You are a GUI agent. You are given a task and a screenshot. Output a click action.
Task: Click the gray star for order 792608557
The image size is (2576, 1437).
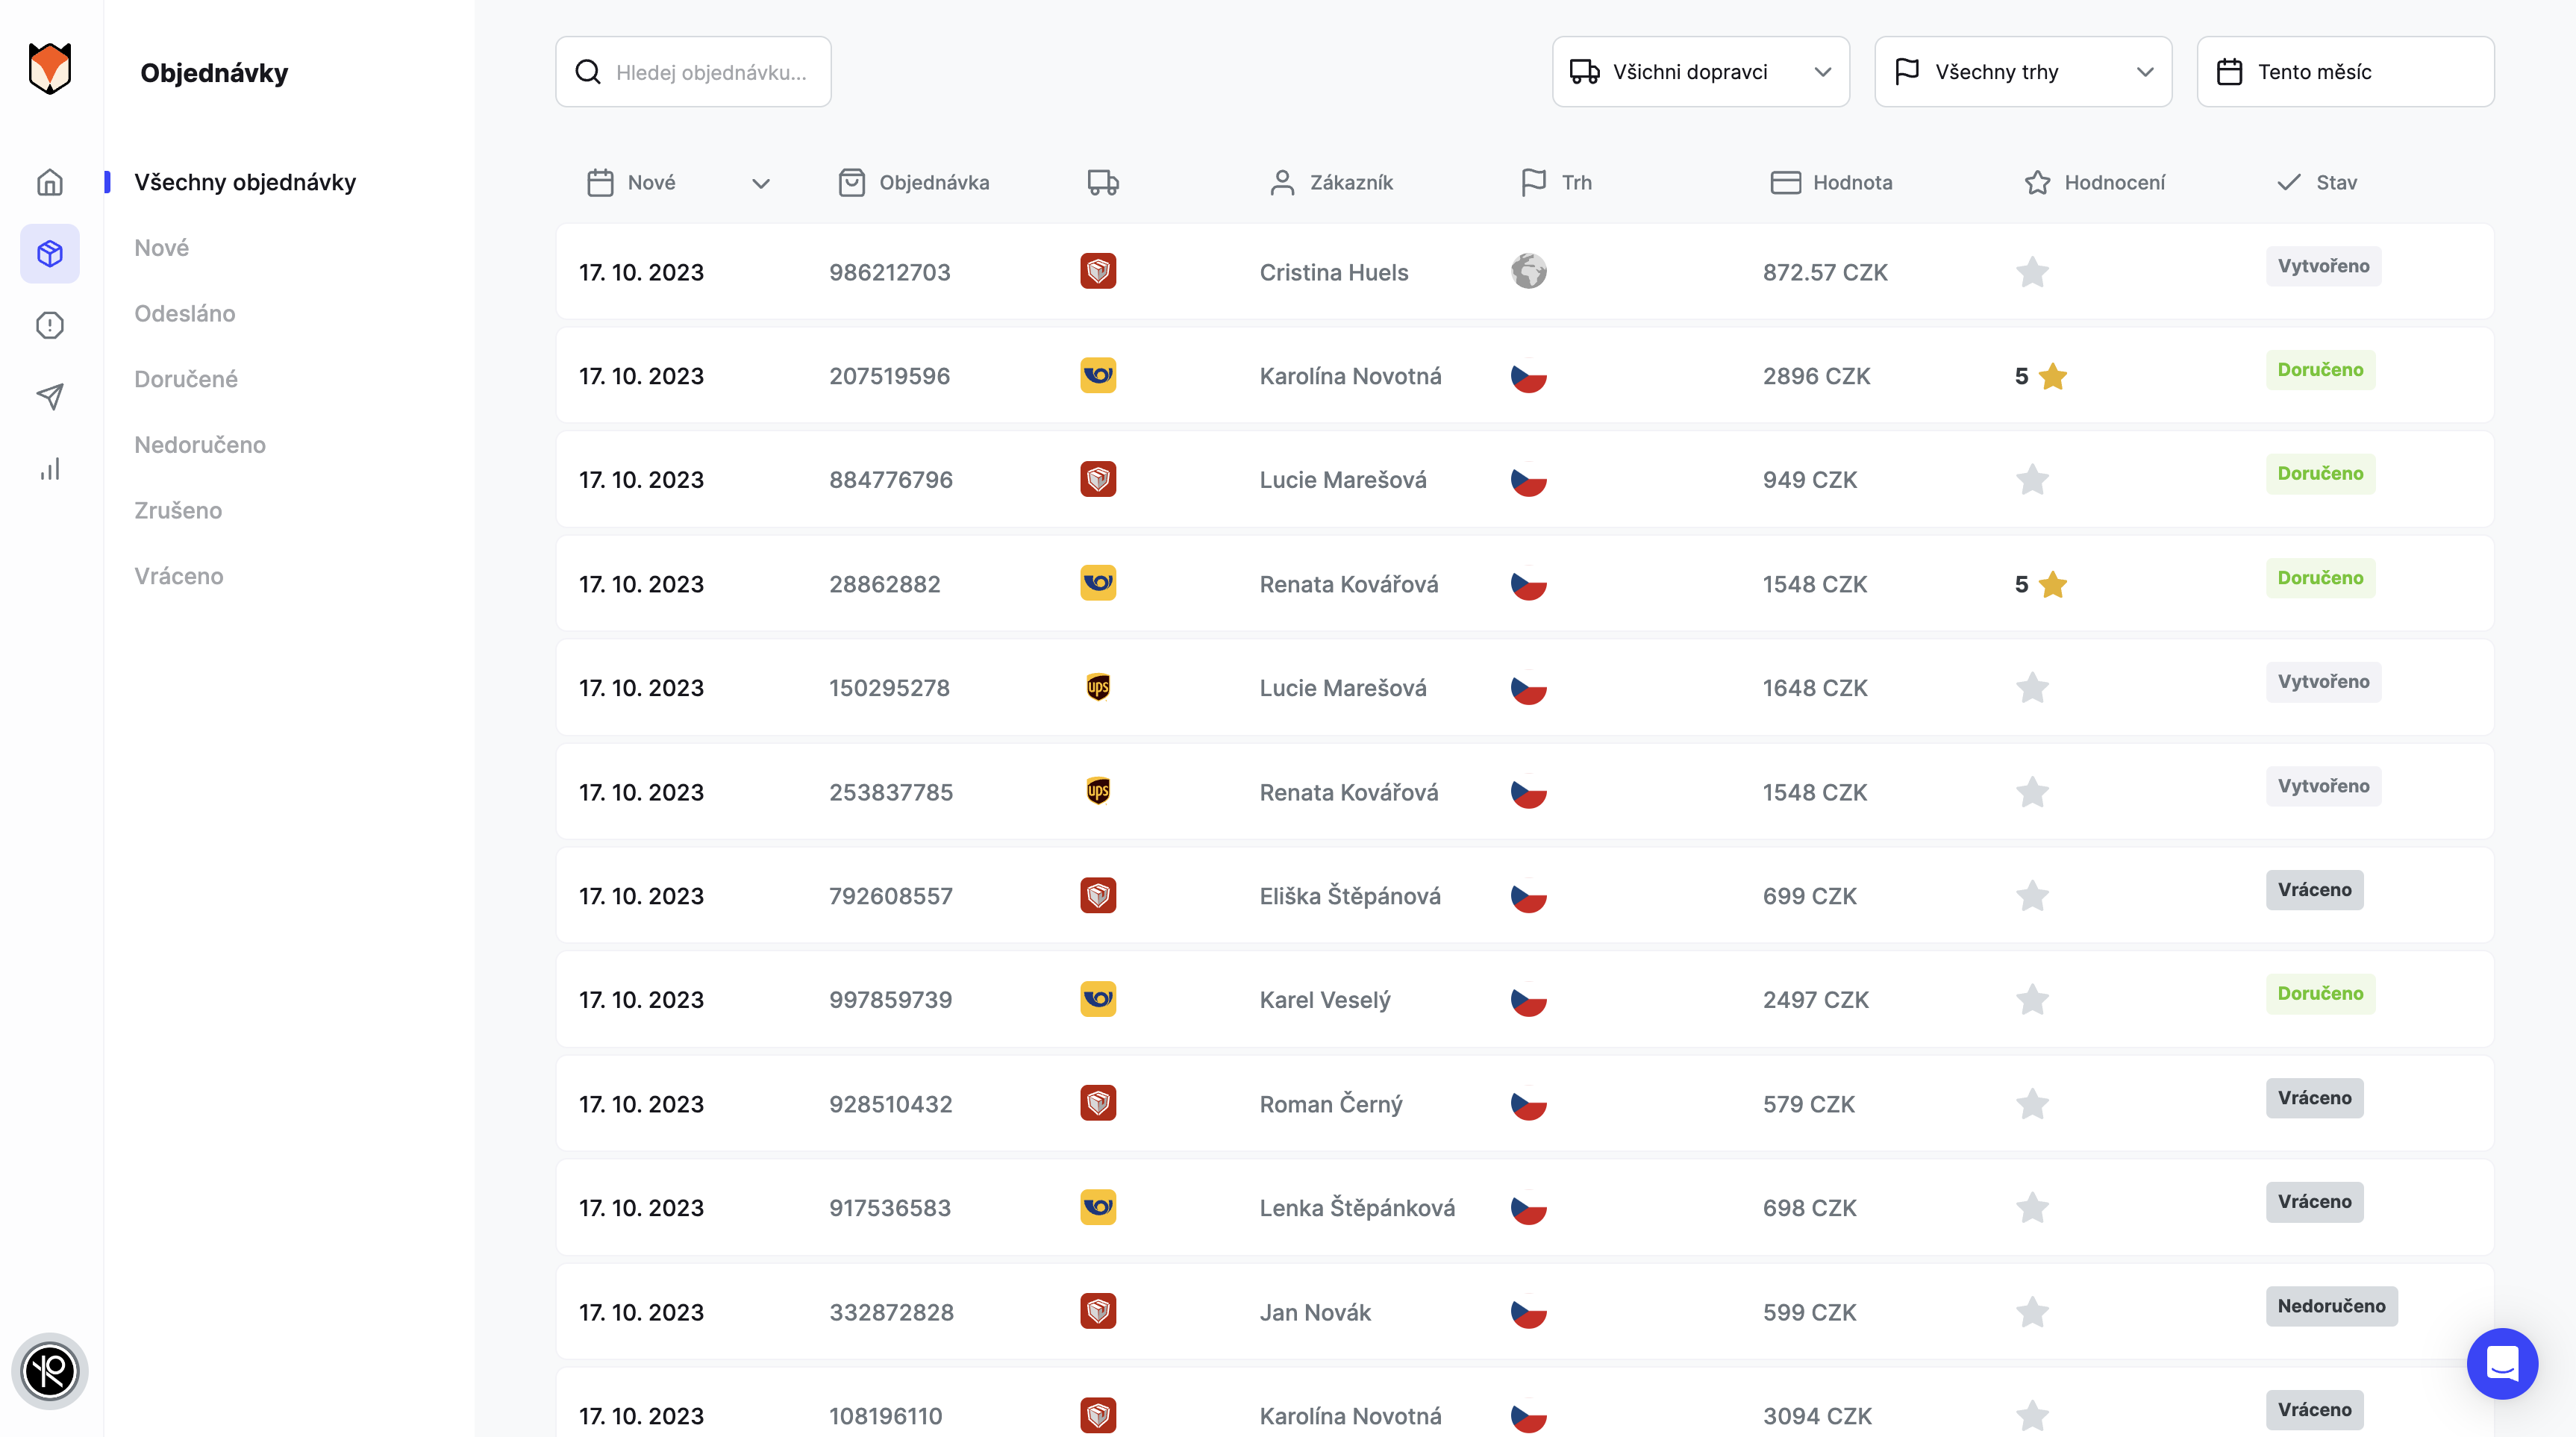pyautogui.click(x=2032, y=896)
